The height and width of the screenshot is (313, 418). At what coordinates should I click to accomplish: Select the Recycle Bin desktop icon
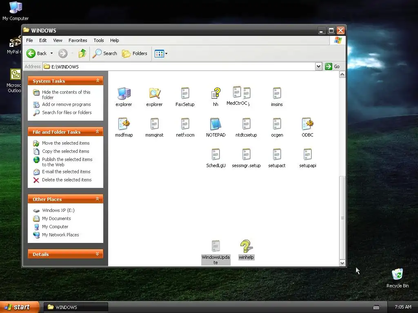(398, 278)
